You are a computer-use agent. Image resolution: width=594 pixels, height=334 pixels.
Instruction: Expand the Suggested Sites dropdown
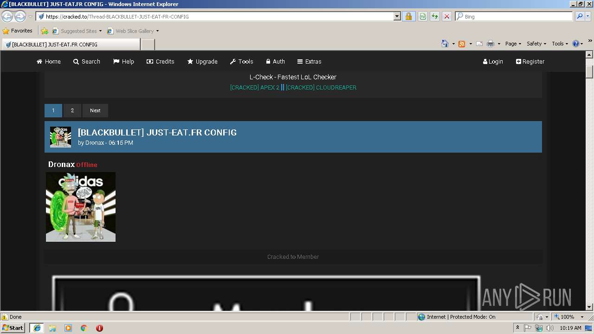coord(100,31)
